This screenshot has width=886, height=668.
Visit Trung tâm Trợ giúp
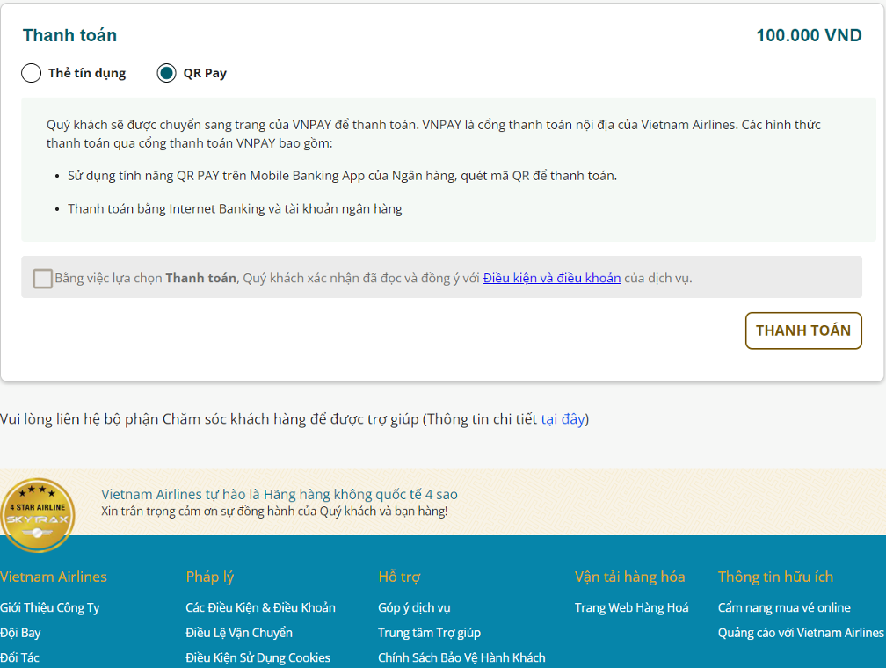(x=429, y=633)
